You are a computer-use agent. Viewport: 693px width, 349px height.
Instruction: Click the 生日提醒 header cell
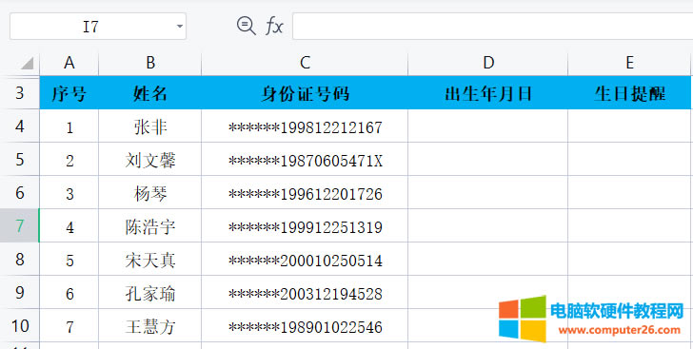(x=629, y=93)
